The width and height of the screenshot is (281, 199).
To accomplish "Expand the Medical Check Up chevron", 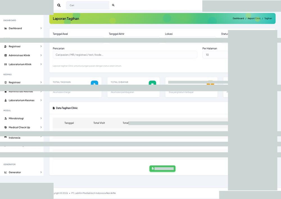I will pyautogui.click(x=41, y=128).
